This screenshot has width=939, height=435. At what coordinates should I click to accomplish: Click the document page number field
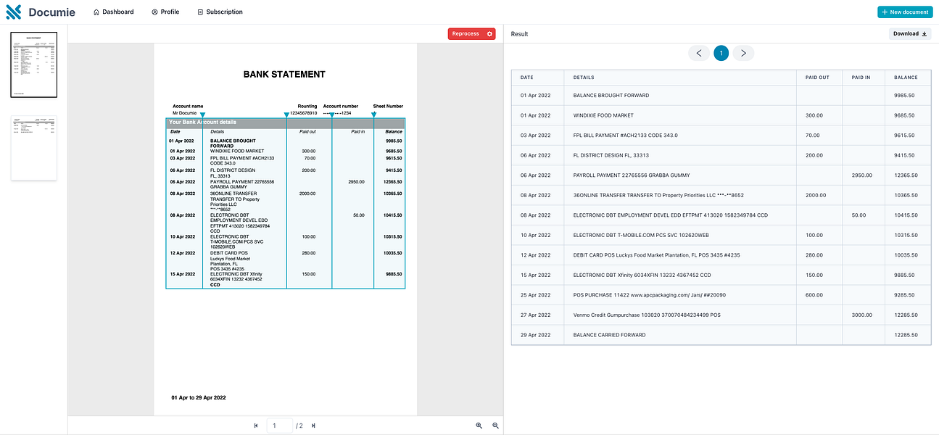click(x=280, y=426)
